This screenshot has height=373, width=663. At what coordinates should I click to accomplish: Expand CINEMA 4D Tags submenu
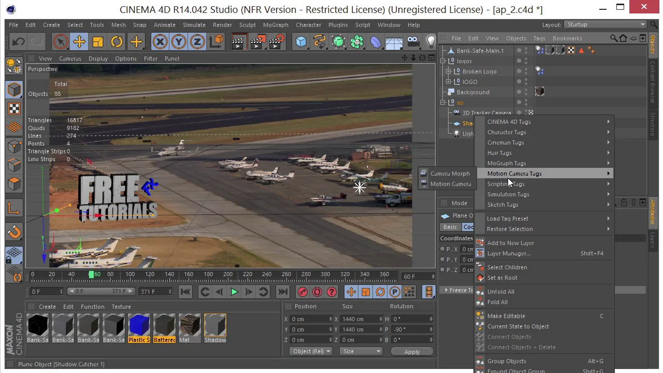(x=545, y=122)
